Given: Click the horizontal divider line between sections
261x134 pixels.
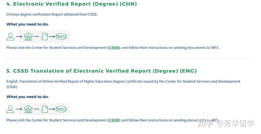Looking at the screenshot, I should click(x=129, y=59).
